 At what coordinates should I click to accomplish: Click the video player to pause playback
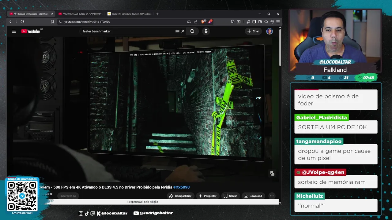(x=143, y=110)
